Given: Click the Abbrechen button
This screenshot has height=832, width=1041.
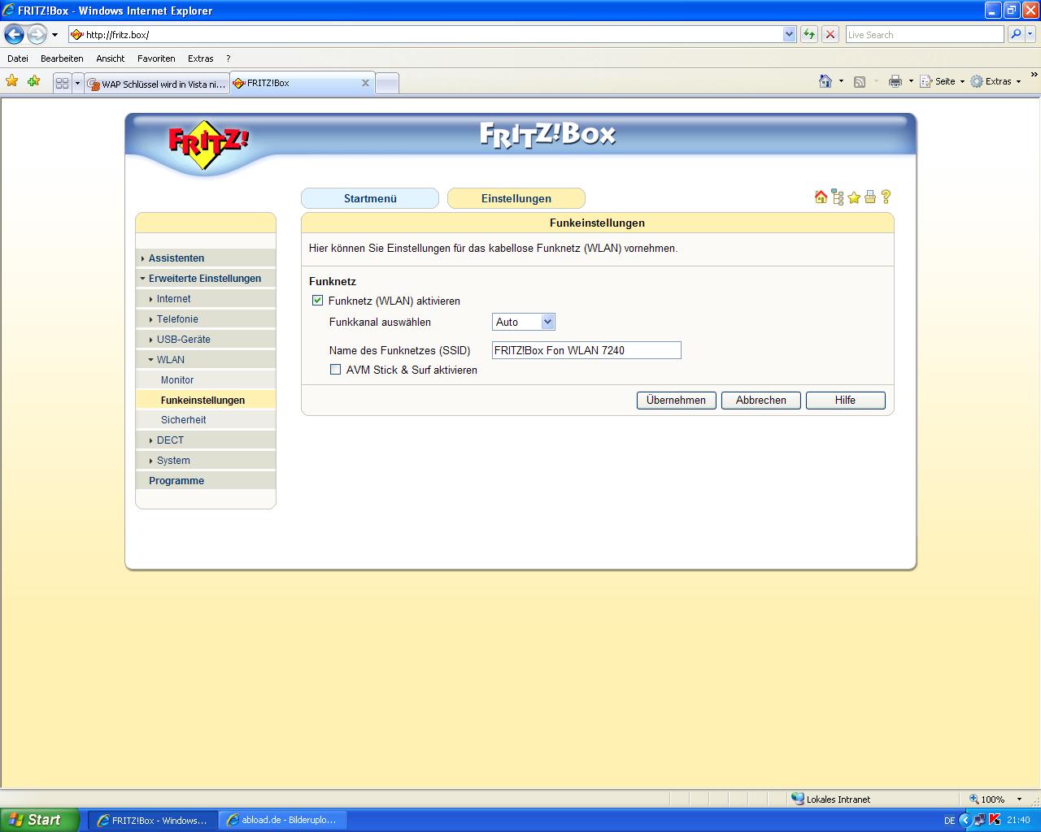Looking at the screenshot, I should tap(761, 400).
